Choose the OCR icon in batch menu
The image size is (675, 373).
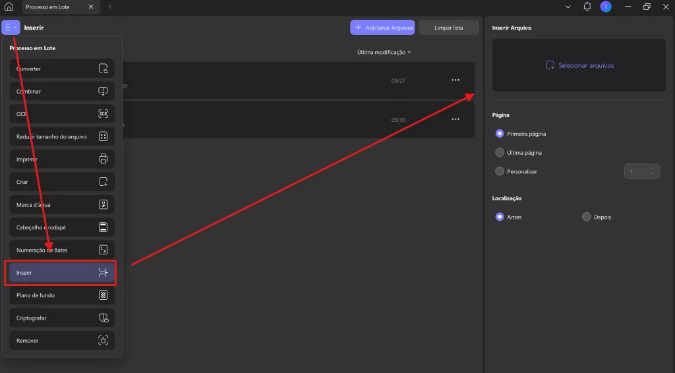pos(103,113)
